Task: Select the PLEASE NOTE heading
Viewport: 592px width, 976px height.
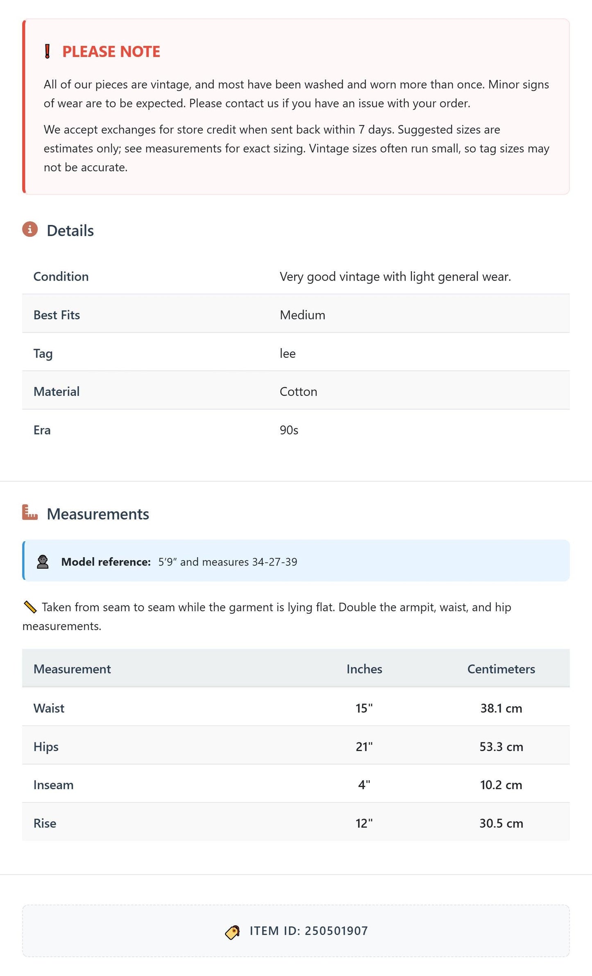Action: [111, 52]
